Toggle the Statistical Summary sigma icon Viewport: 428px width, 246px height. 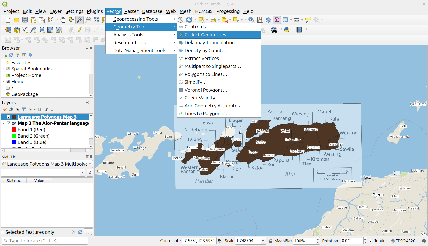[x=276, y=20]
